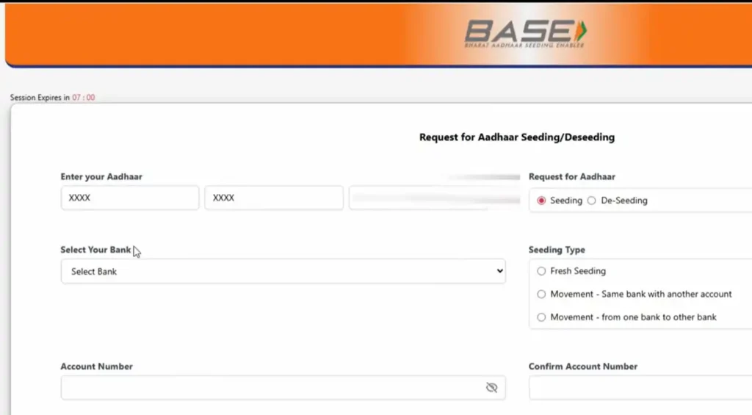Focus the third blurred Aadhaar digits field
Image resolution: width=752 pixels, height=415 pixels.
tap(435, 198)
